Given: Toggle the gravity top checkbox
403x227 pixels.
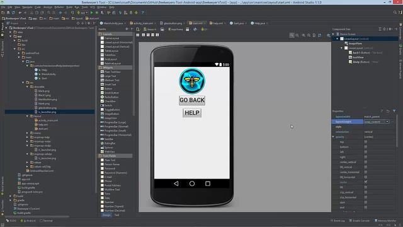Looking at the screenshot, I should click(365, 142).
